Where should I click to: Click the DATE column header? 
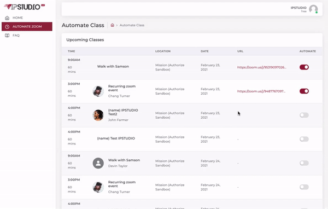204,51
